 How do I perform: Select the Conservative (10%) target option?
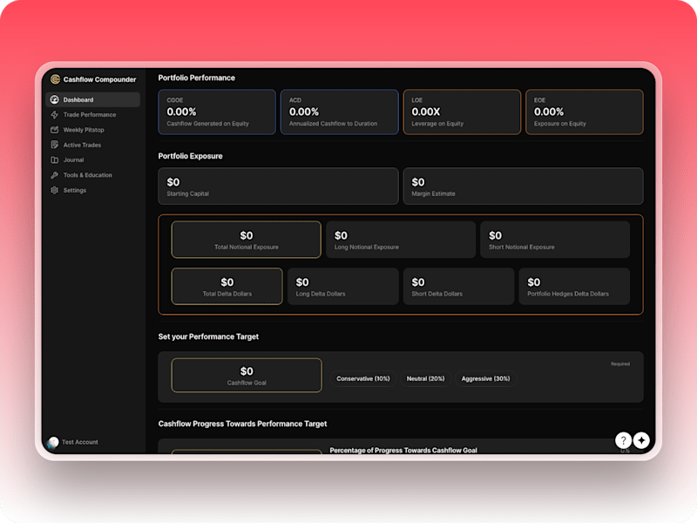[x=363, y=379]
